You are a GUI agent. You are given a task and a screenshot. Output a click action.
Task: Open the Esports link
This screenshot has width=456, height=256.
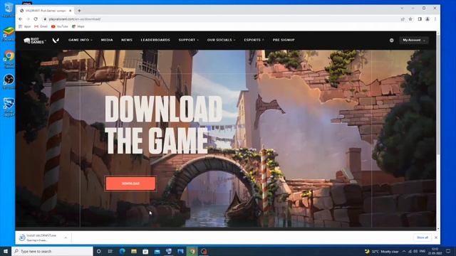pyautogui.click(x=254, y=40)
